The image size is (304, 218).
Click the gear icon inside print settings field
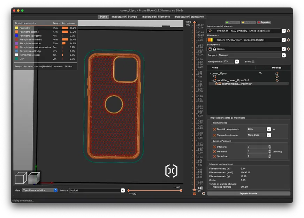point(210,31)
